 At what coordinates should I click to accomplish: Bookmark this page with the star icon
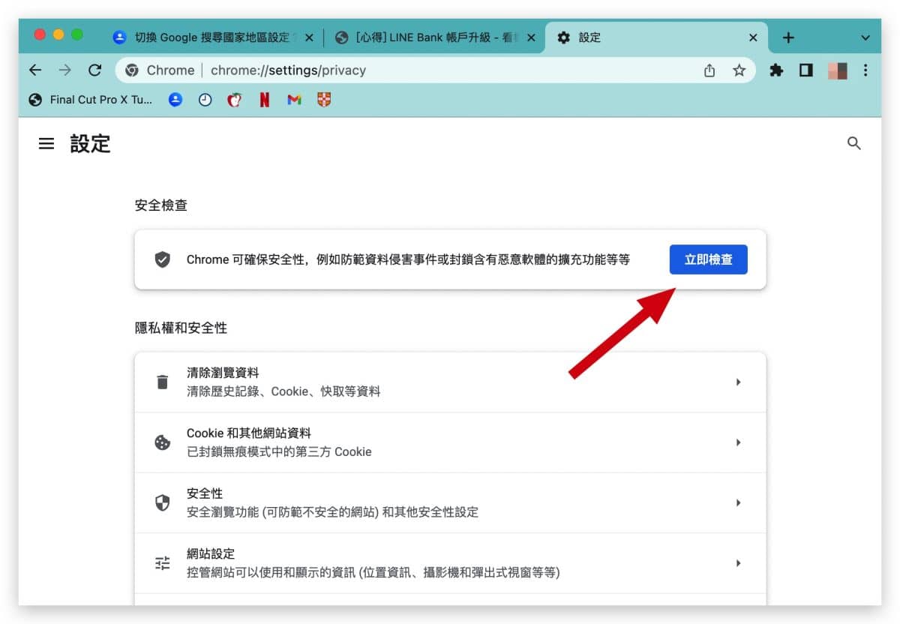739,70
